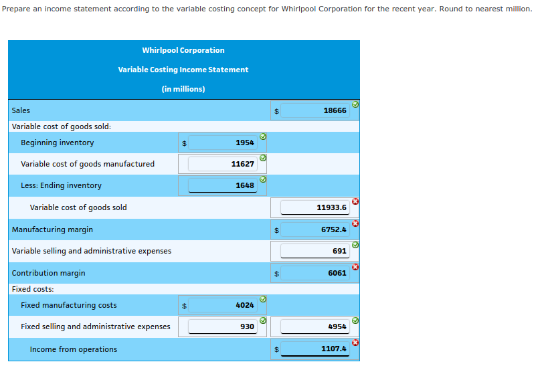Click green check beside 691 value
Screen dimensions: 540x374
click(x=355, y=245)
